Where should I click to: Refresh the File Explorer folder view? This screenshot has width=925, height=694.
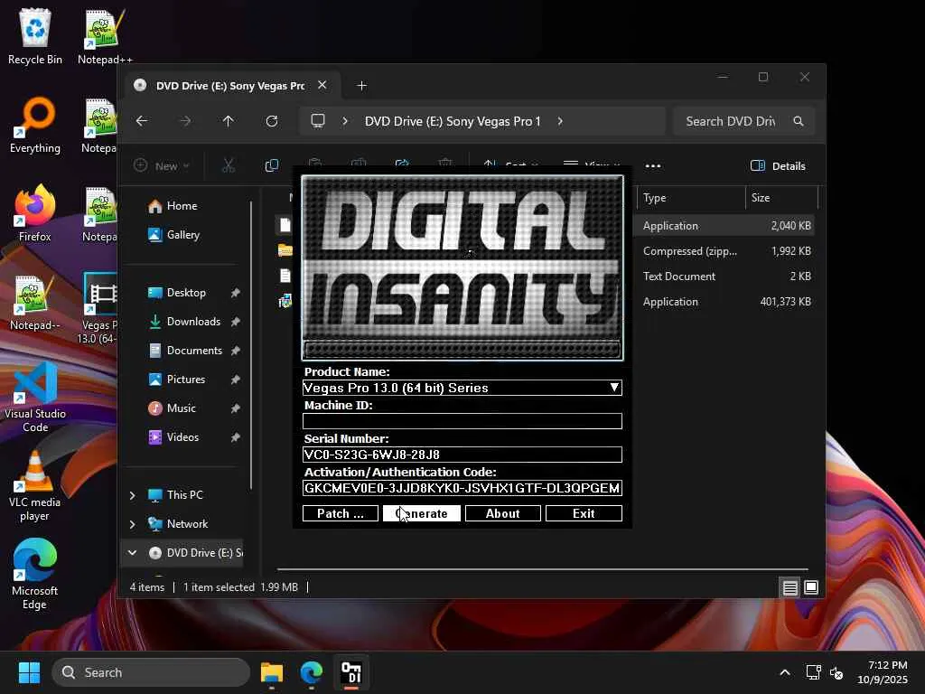pyautogui.click(x=271, y=121)
